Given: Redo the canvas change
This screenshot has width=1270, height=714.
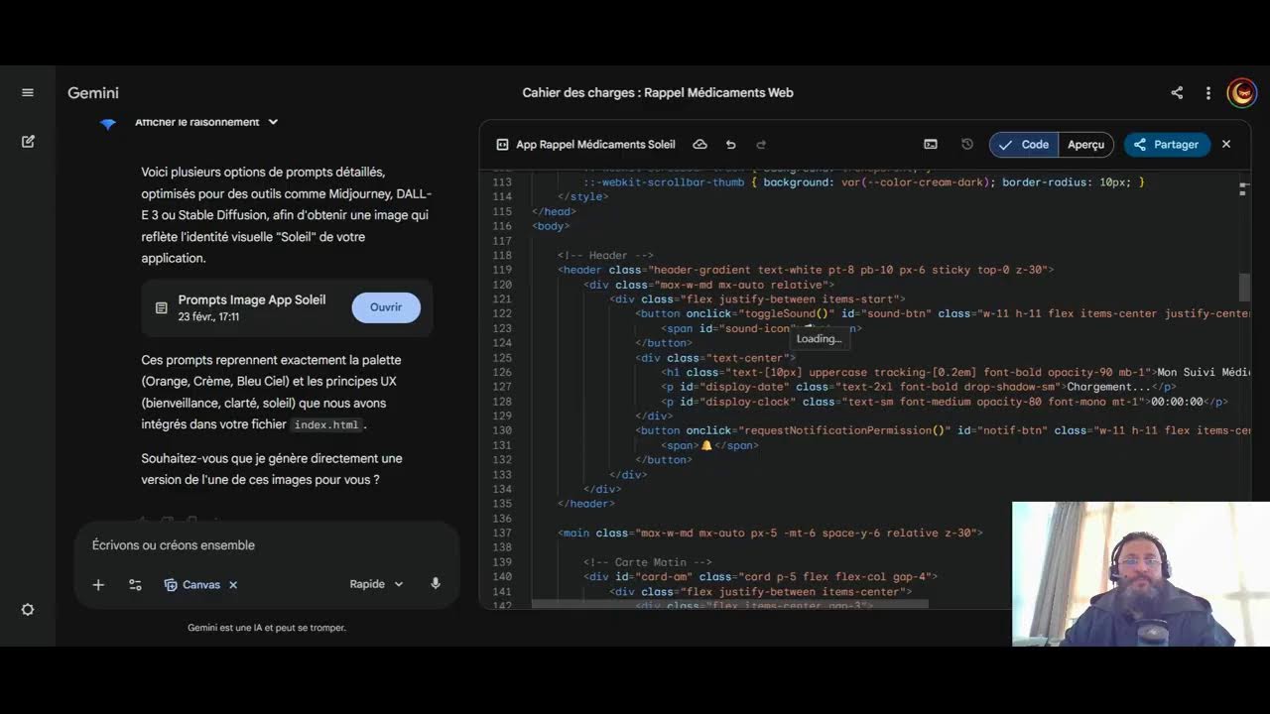Looking at the screenshot, I should click(x=761, y=144).
